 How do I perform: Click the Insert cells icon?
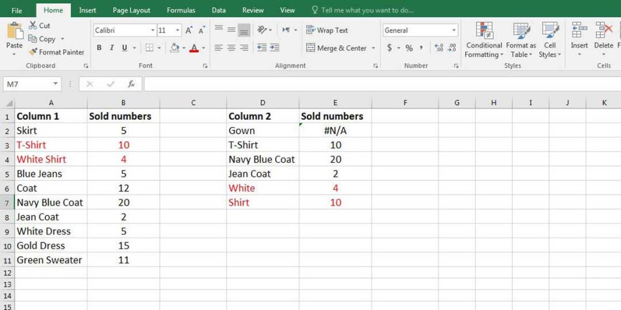(579, 30)
